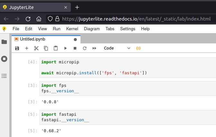Restart kernel and run all cells
The image size is (216, 137).
(94, 48)
